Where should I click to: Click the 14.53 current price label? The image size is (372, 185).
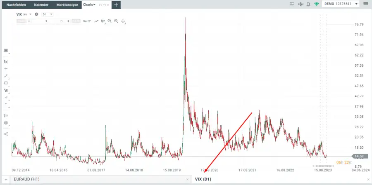pos(360,156)
